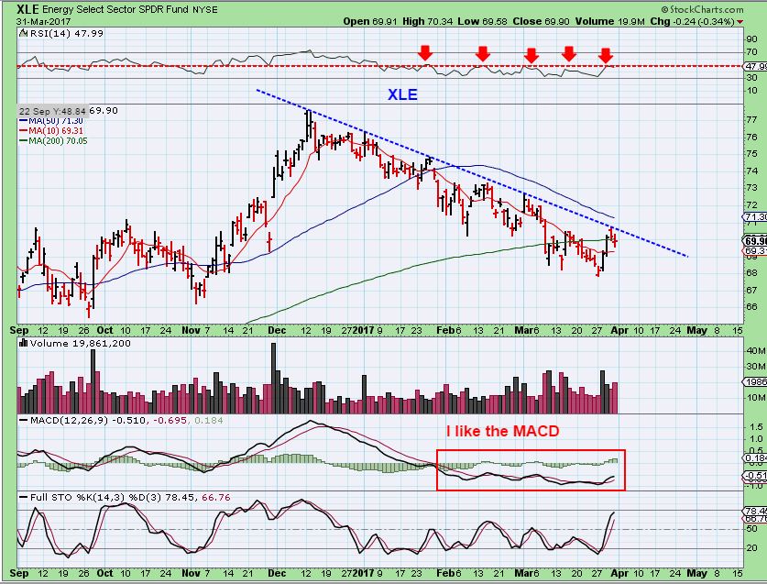
Task: Click the Low 69.58 value
Action: [484, 21]
